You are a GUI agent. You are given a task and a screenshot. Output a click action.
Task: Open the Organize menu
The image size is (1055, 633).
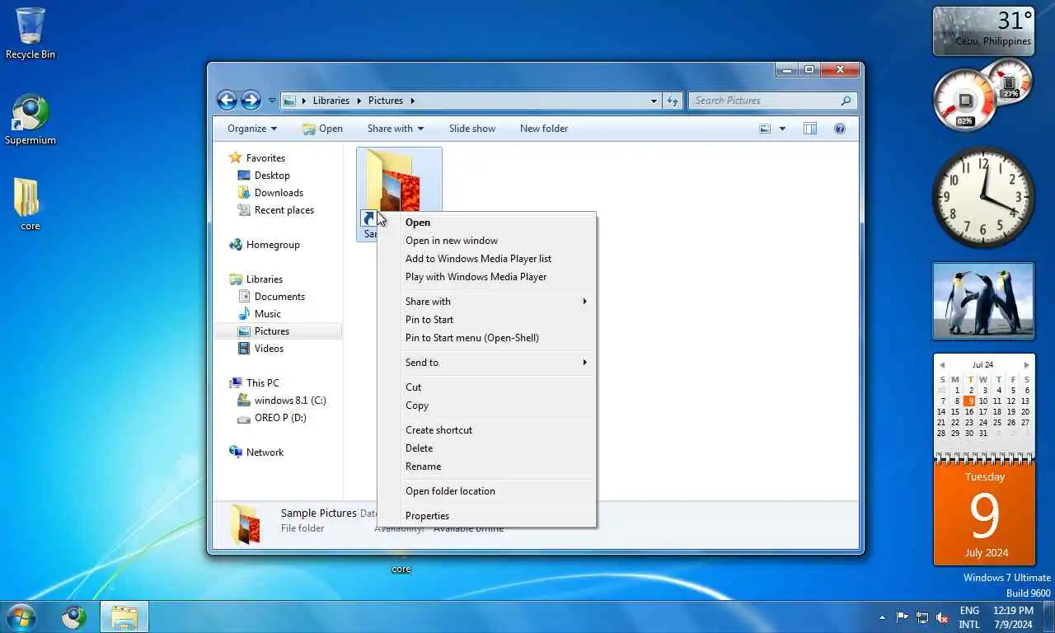252,129
